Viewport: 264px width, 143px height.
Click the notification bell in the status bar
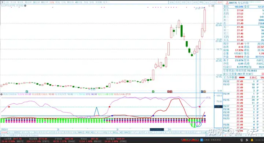click(252, 140)
